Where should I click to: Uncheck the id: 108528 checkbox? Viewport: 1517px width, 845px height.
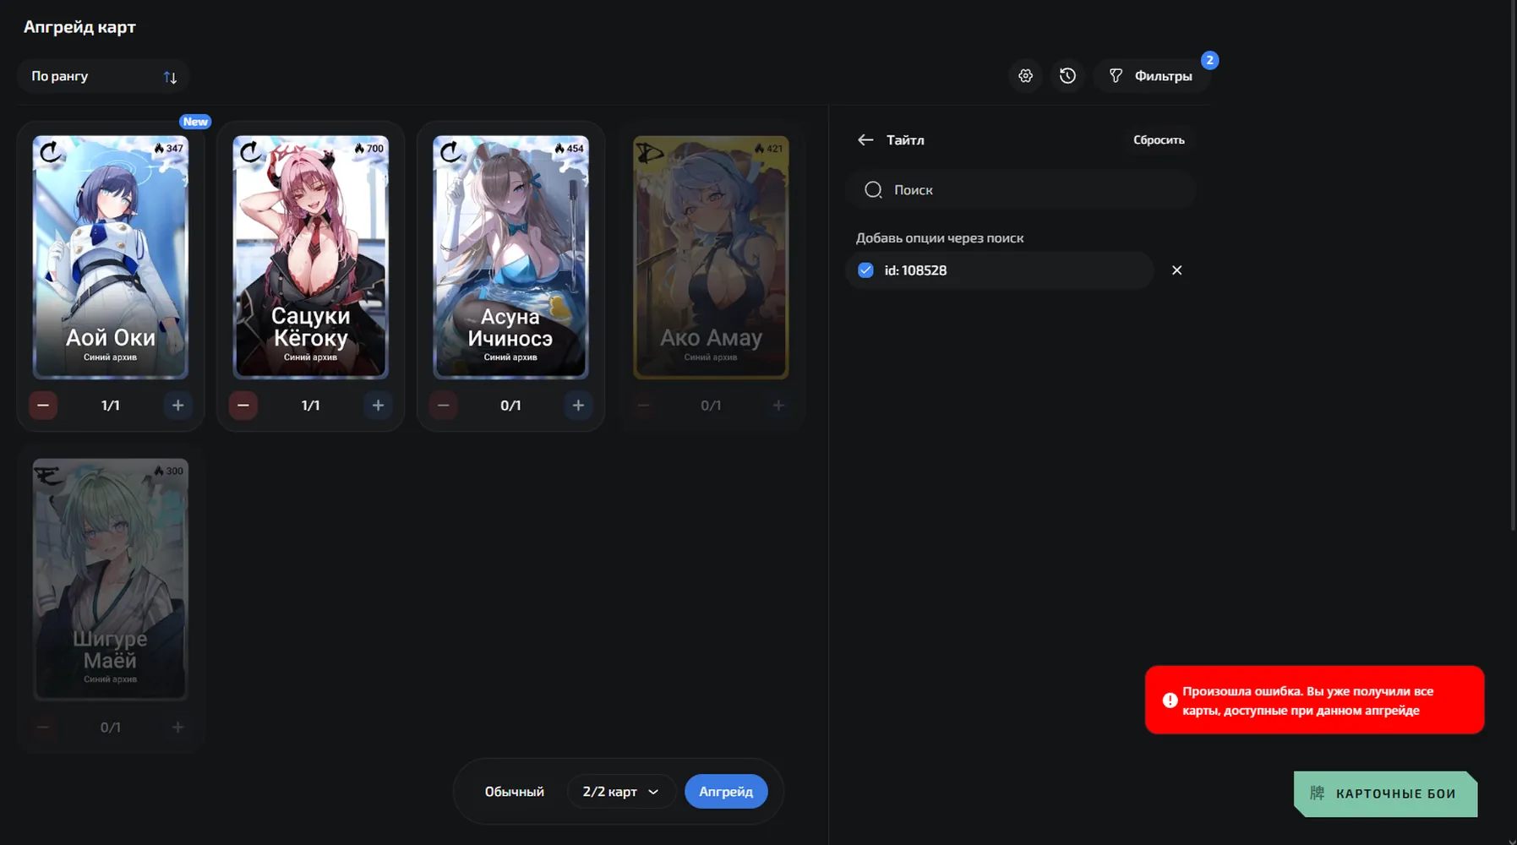[865, 270]
